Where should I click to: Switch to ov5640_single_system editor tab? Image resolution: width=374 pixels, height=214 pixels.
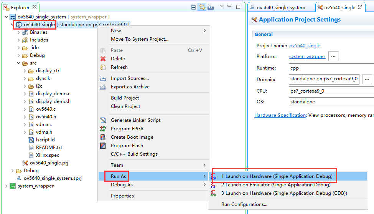tap(281, 8)
